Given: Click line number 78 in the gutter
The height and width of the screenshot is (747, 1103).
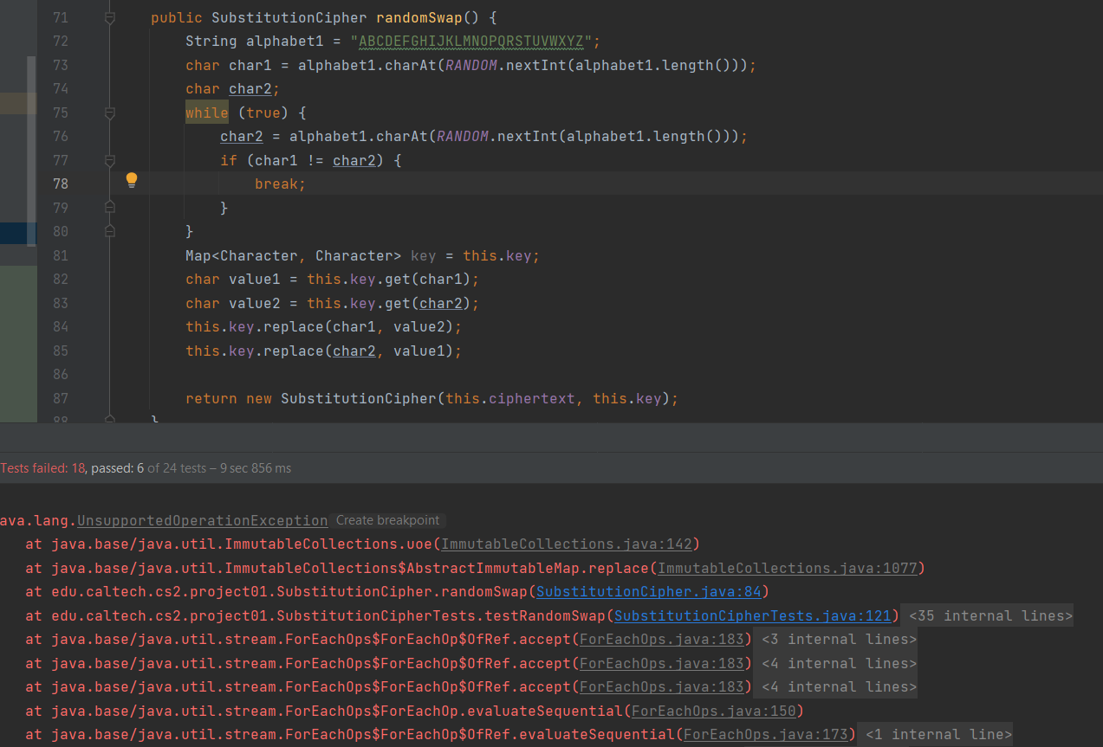Looking at the screenshot, I should (x=60, y=184).
